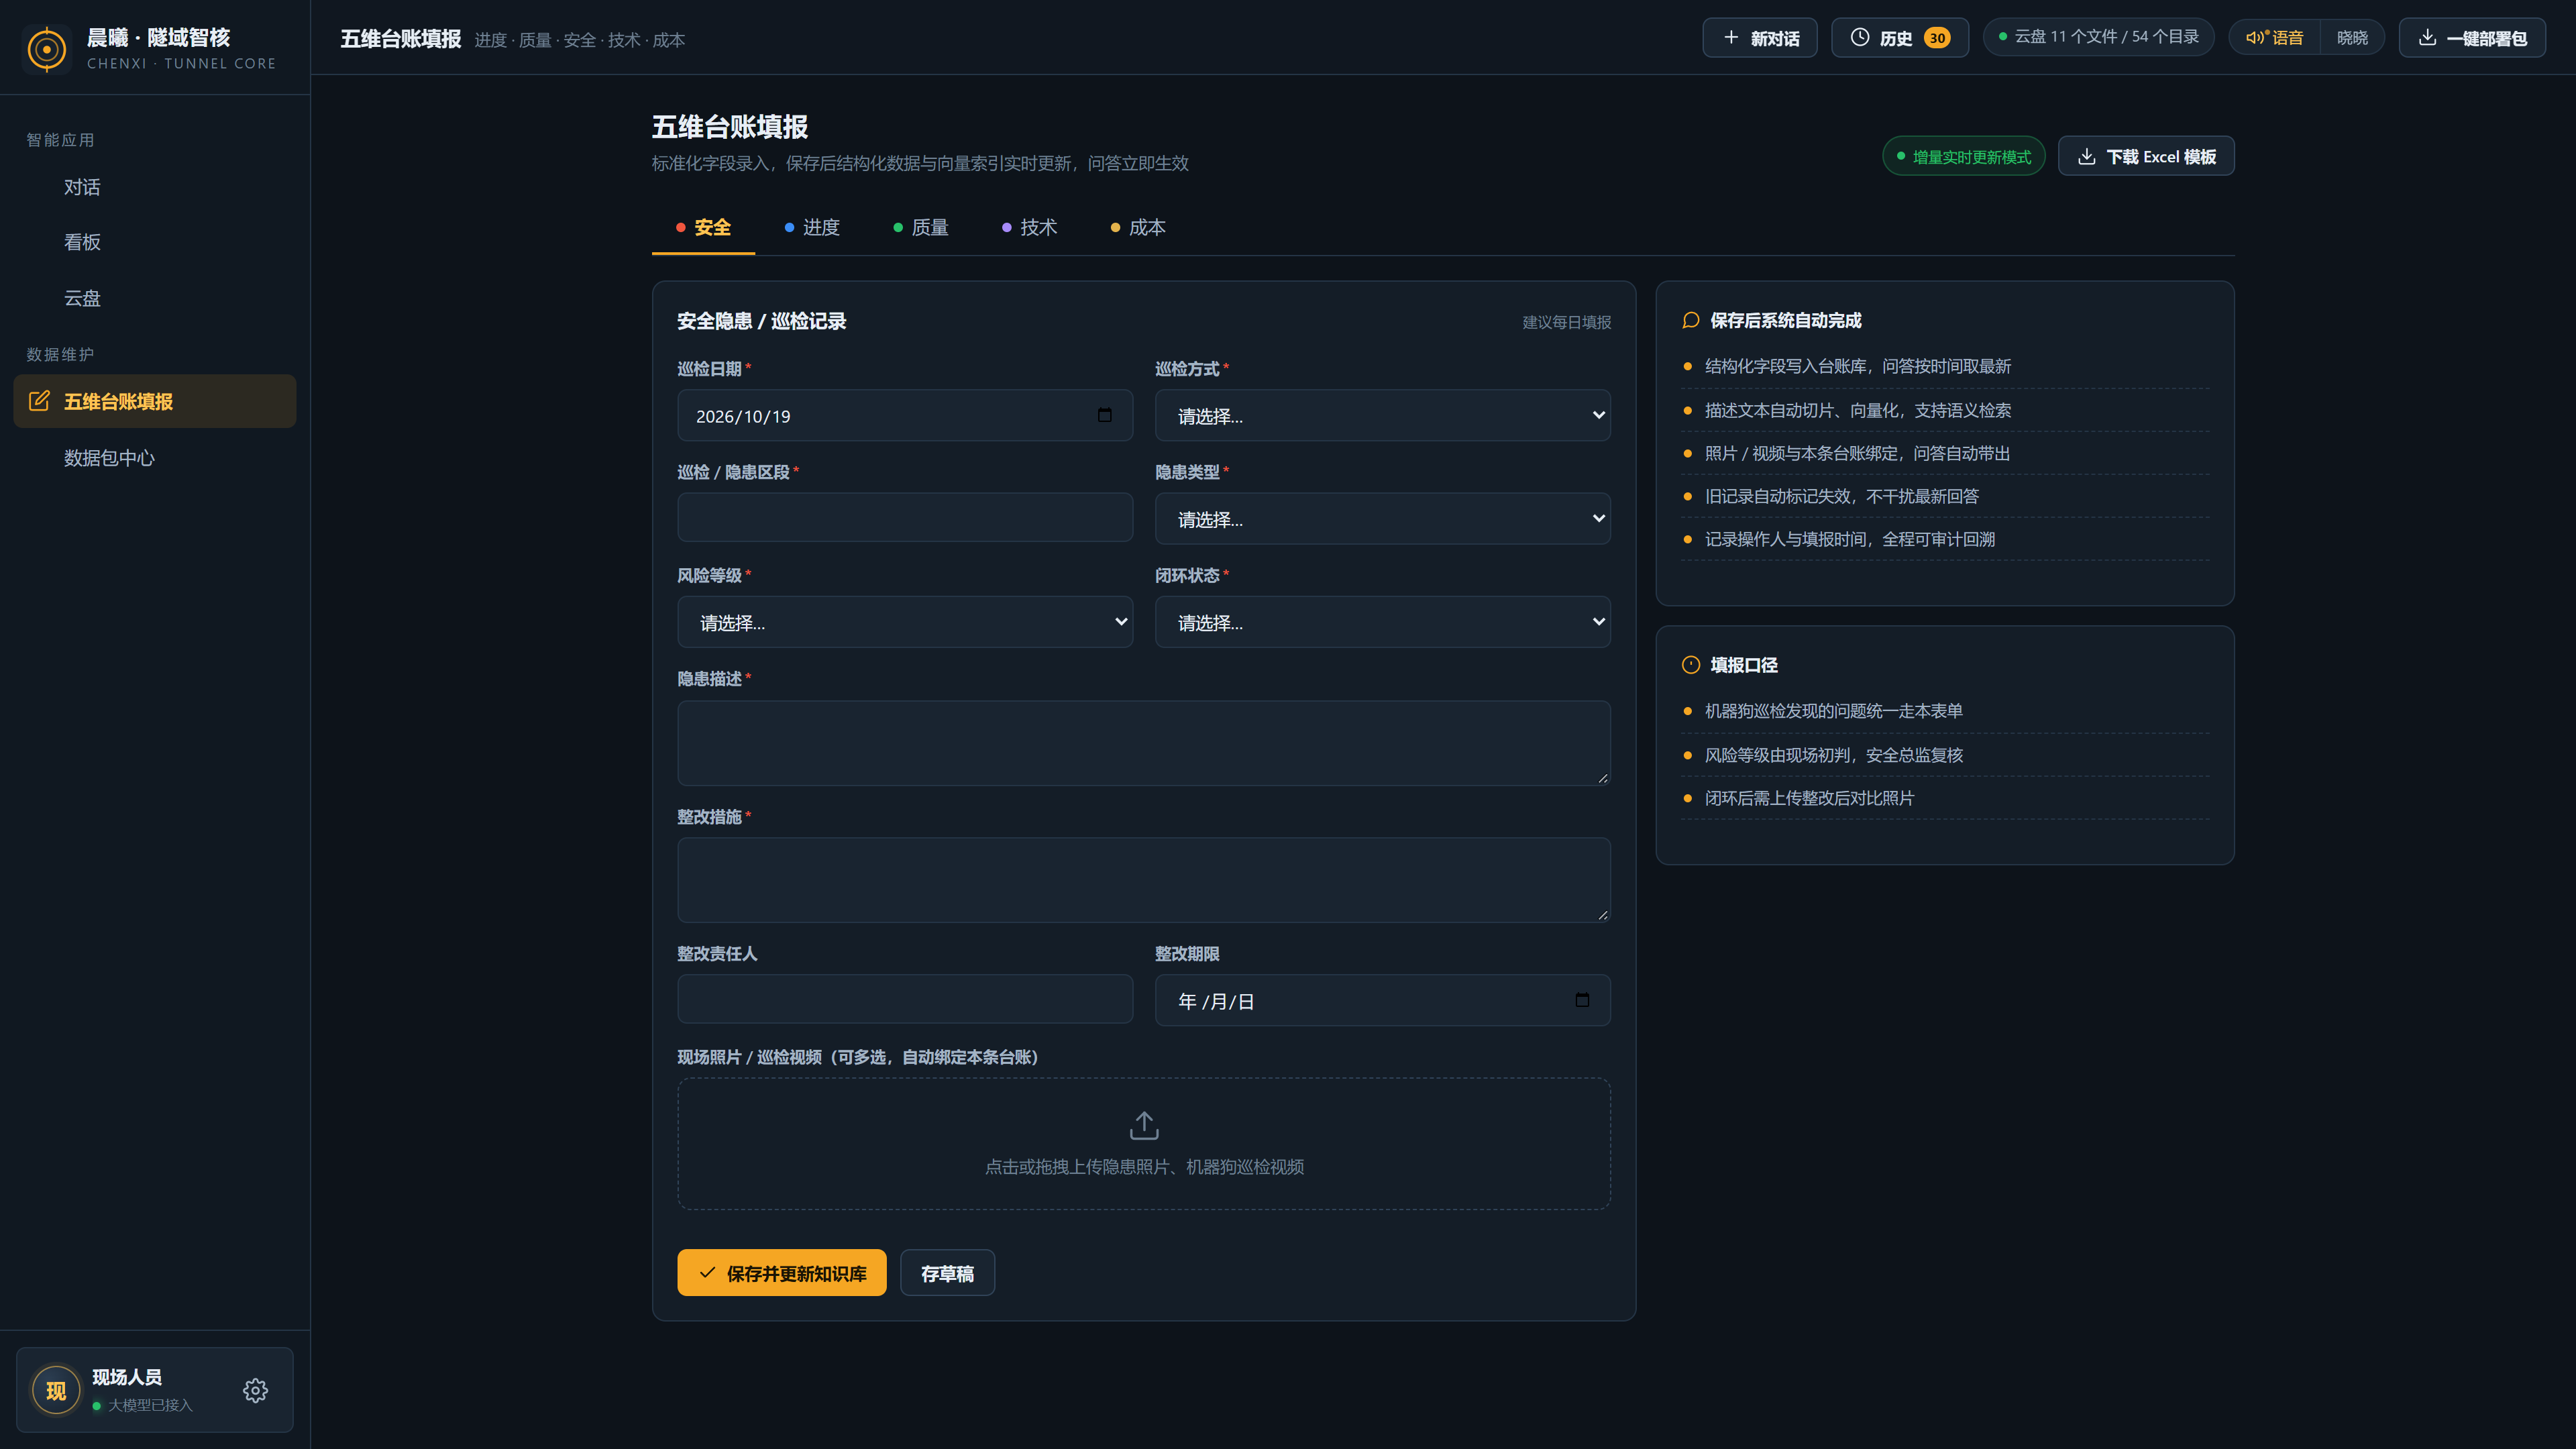2576x1449 pixels.
Task: Open the settings gear beside 现场人员
Action: coord(255,1390)
